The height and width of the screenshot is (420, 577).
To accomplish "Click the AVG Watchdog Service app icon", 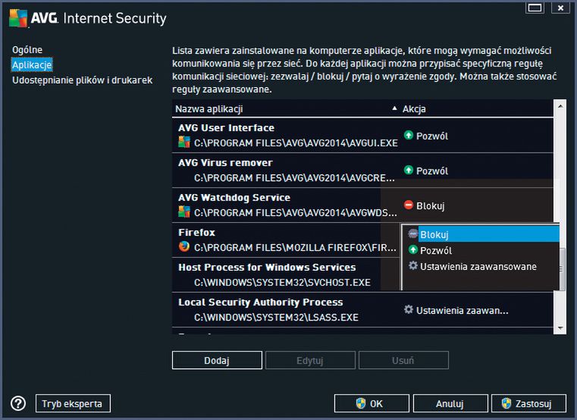I will (183, 211).
